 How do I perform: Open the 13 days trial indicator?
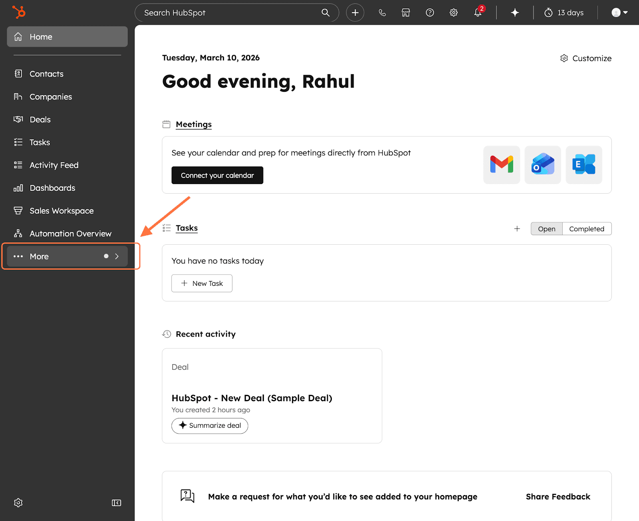click(564, 13)
